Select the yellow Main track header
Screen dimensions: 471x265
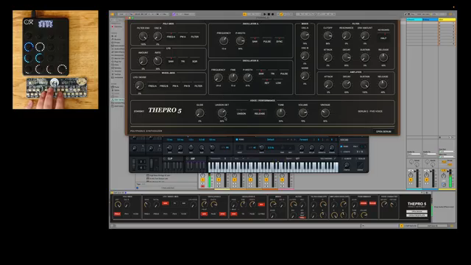[447, 20]
